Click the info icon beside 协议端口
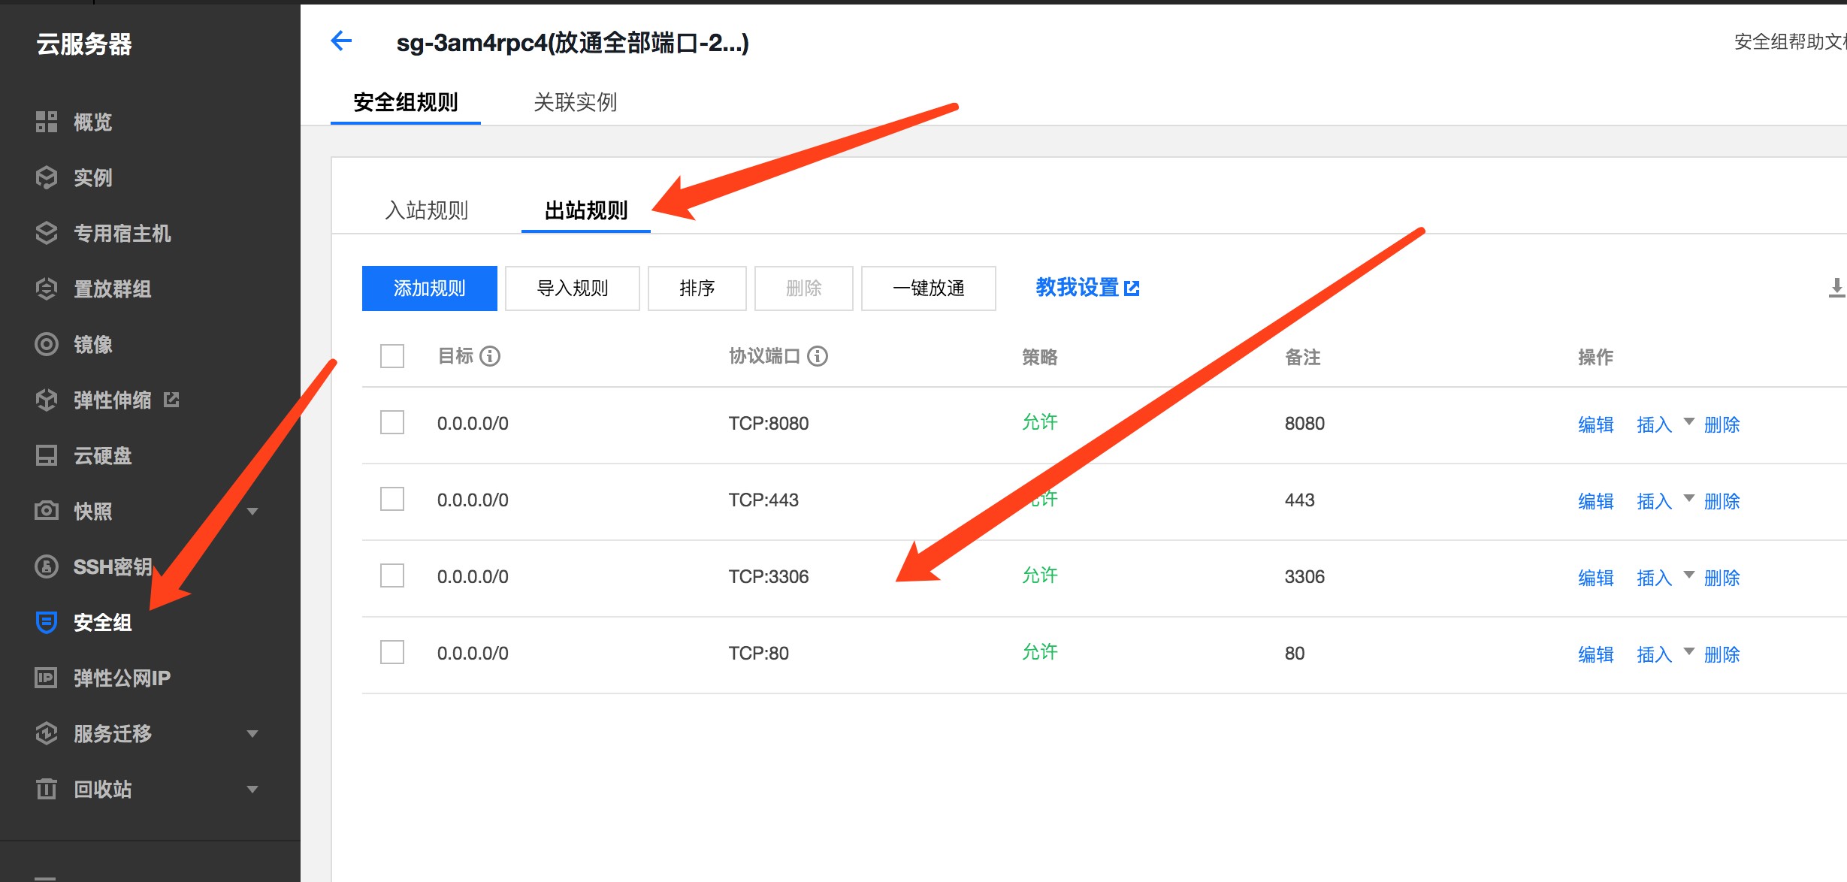 tap(818, 356)
